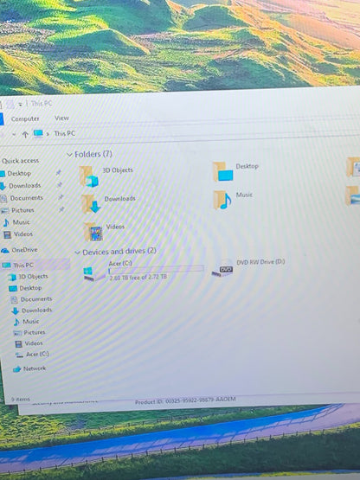Select Music under Quick access

click(21, 222)
